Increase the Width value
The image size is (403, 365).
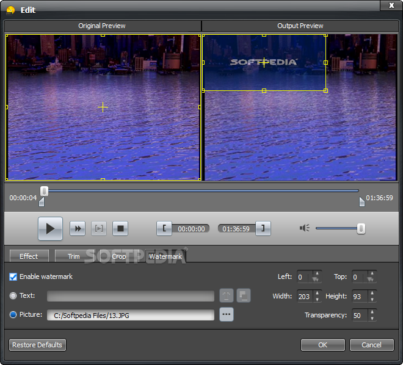tap(317, 293)
